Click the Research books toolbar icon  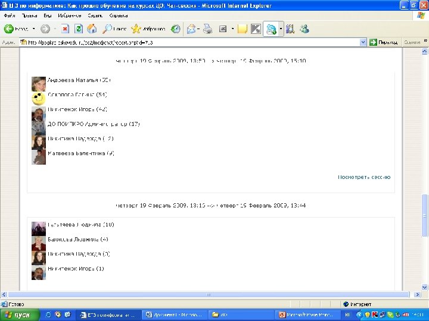point(290,29)
